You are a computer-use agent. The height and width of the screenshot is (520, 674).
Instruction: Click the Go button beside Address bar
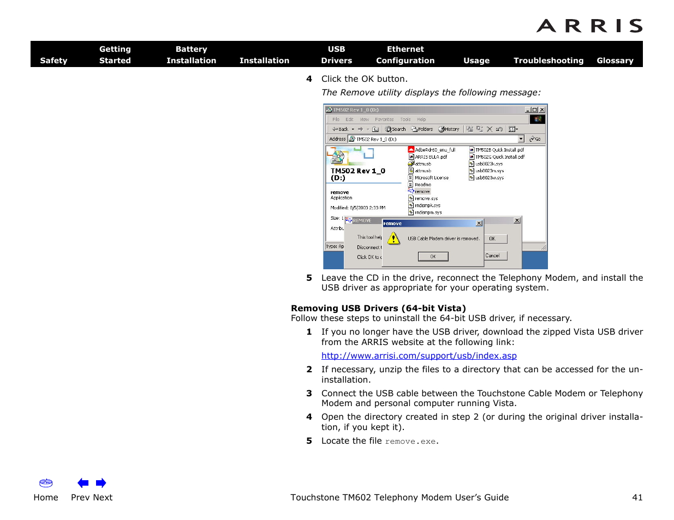pyautogui.click(x=535, y=139)
